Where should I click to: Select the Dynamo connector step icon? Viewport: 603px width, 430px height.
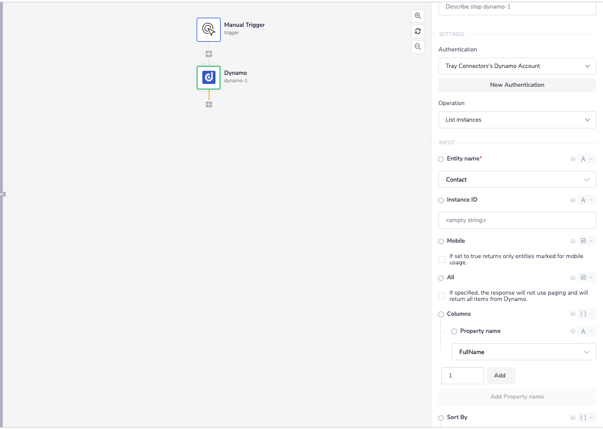(209, 78)
